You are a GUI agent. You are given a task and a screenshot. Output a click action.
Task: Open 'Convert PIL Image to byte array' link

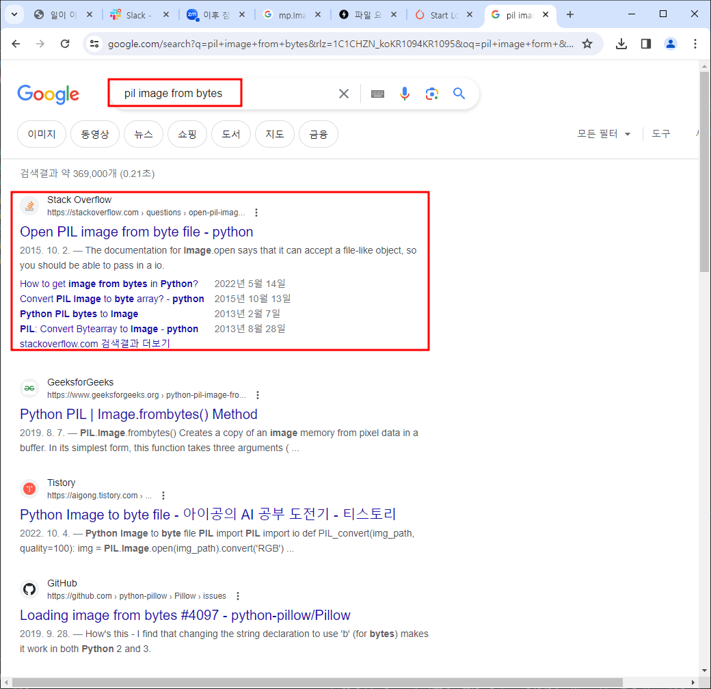[x=111, y=299]
